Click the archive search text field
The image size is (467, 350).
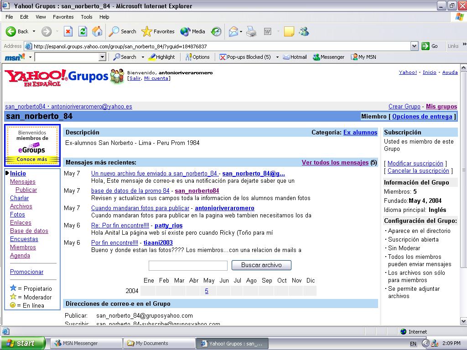pyautogui.click(x=188, y=266)
